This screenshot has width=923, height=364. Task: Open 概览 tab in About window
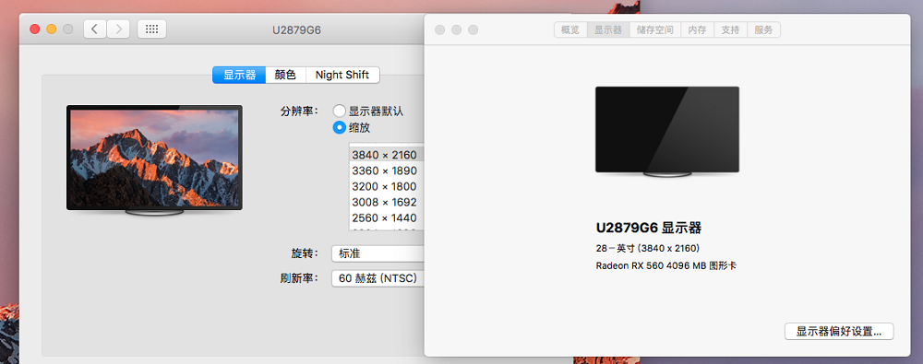570,30
